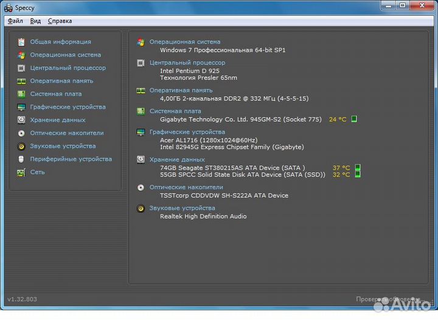Click the network card icon beside Сеть
Screen dimensions: 438x320
[x=21, y=172]
